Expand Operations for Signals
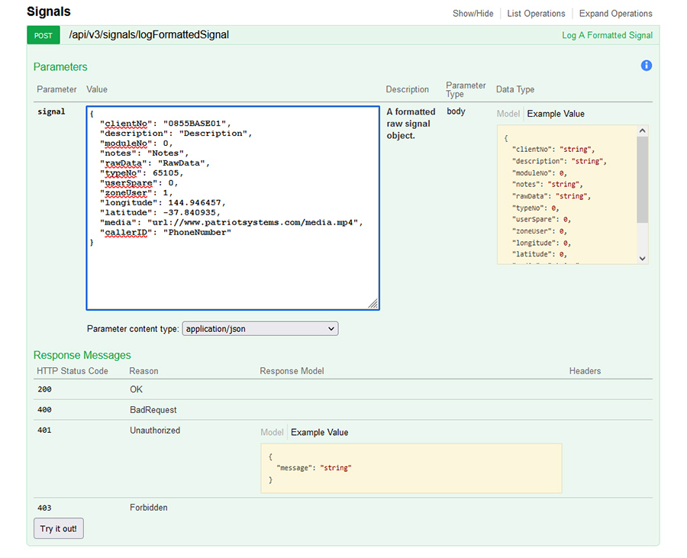 click(615, 14)
